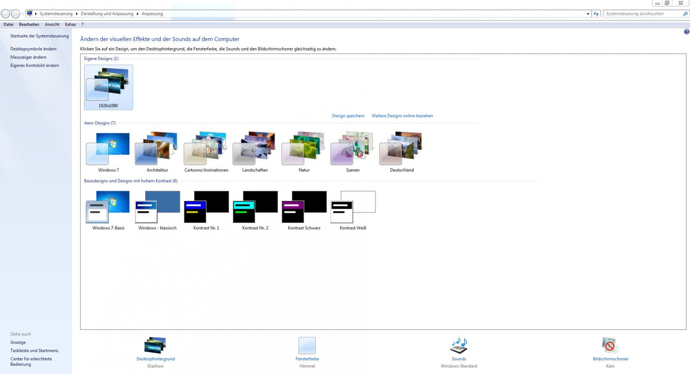
Task: Open Desktopsymbole ändern
Action: (x=33, y=49)
